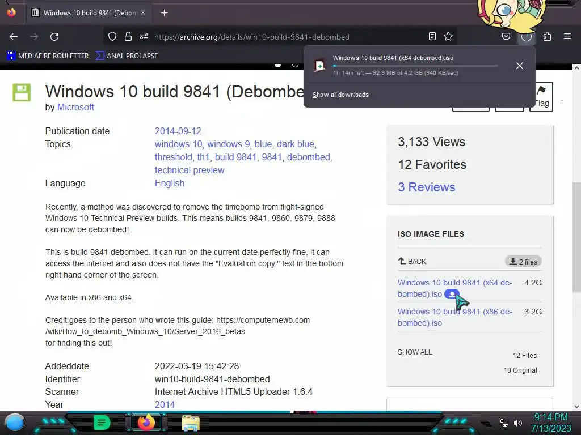
Task: Open File Explorer from the taskbar
Action: pyautogui.click(x=191, y=423)
